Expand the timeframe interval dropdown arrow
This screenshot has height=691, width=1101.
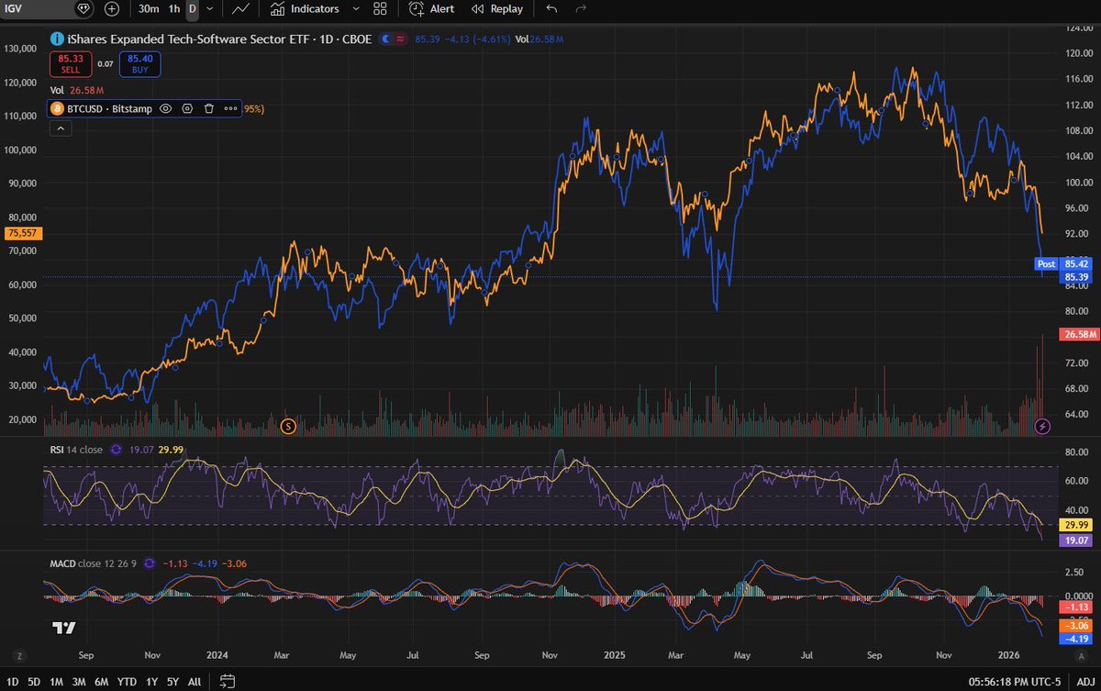coord(210,8)
